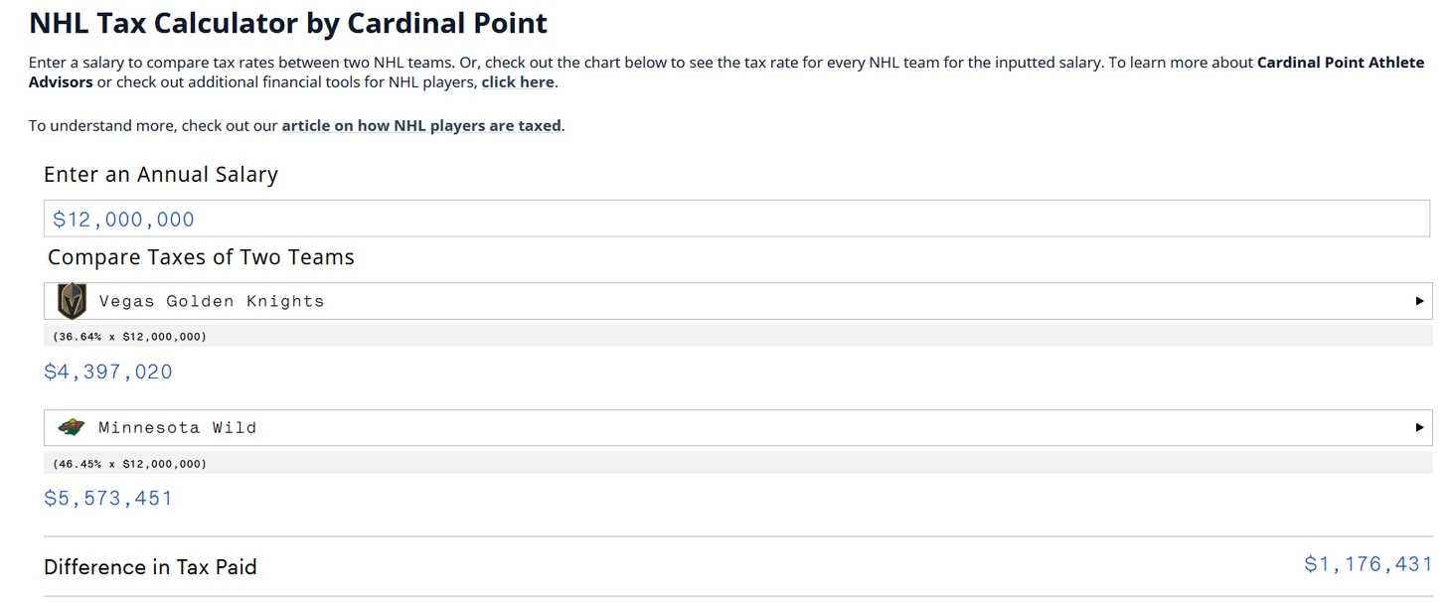
Task: Click the Vegas Golden Knights logo icon
Action: tap(72, 301)
